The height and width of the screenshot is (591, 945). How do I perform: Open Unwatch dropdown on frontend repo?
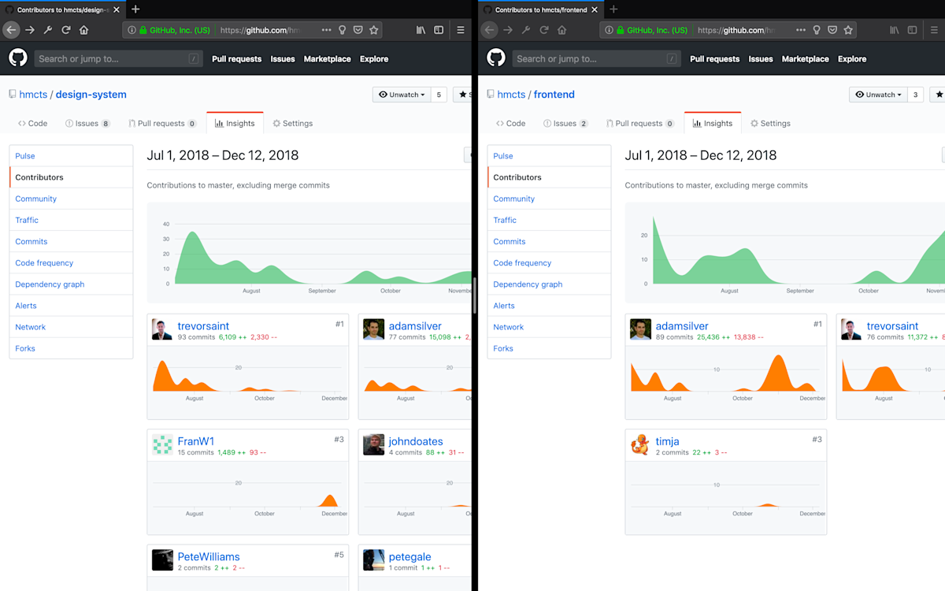(878, 95)
